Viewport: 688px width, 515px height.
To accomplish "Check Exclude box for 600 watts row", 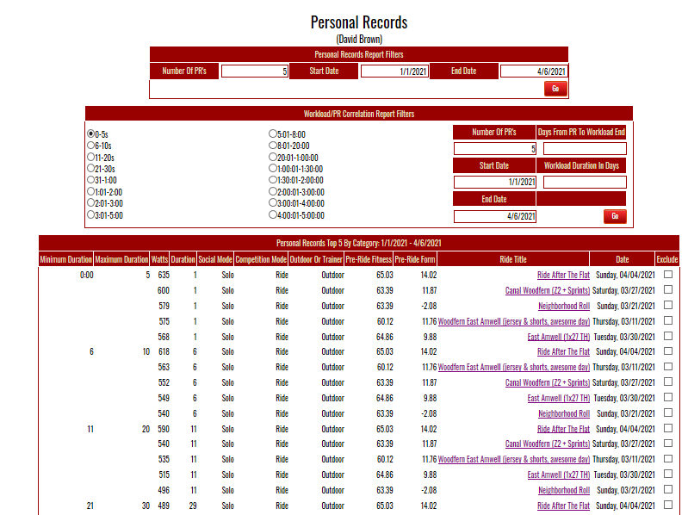I will click(668, 289).
